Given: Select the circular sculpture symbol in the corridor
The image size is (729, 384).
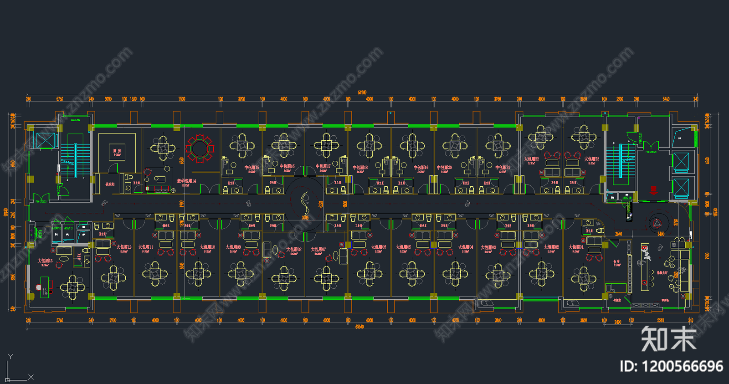Looking at the screenshot, I should [x=304, y=204].
